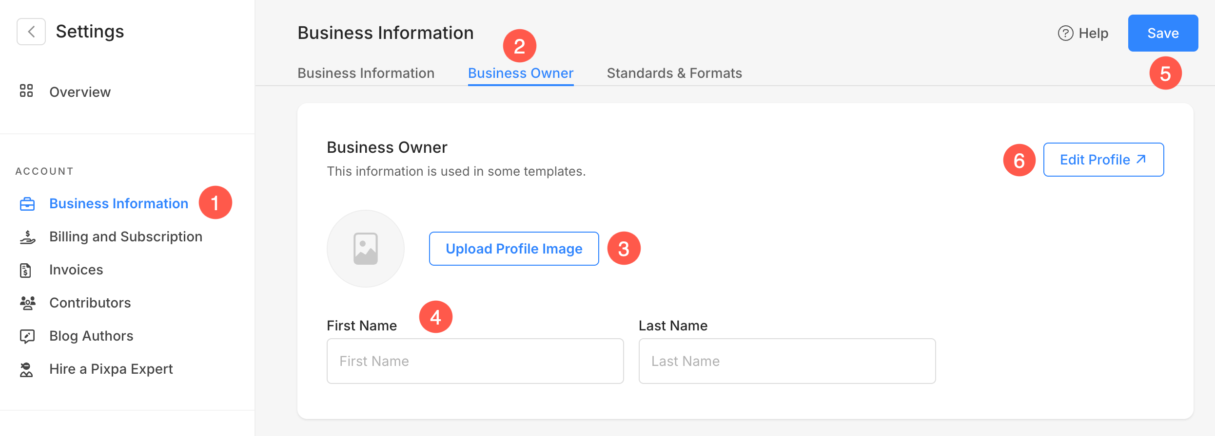Focus the Last Name input field
This screenshot has height=436, width=1215.
(786, 361)
